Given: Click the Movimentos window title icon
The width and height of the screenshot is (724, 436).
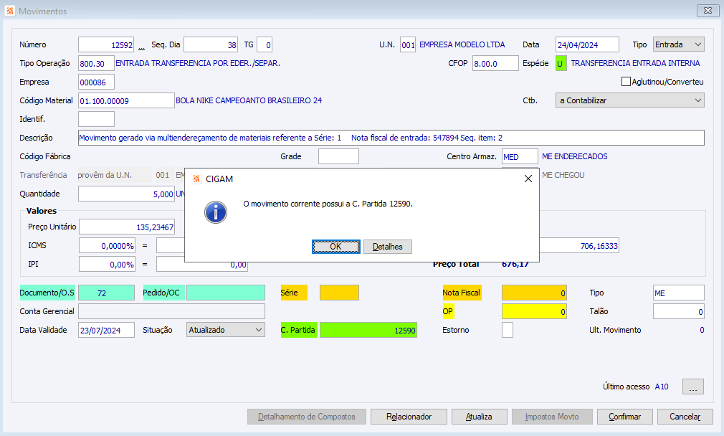Looking at the screenshot, I should tap(10, 11).
